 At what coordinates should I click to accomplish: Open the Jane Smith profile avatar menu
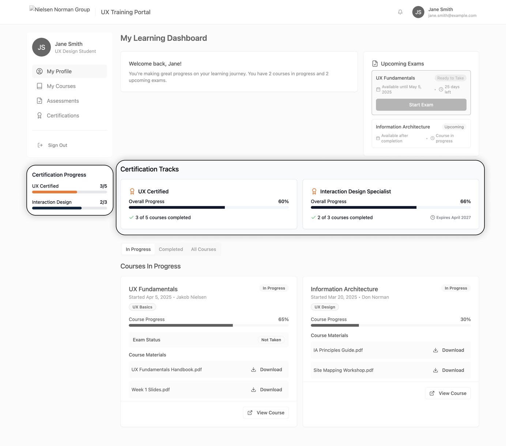coord(418,12)
